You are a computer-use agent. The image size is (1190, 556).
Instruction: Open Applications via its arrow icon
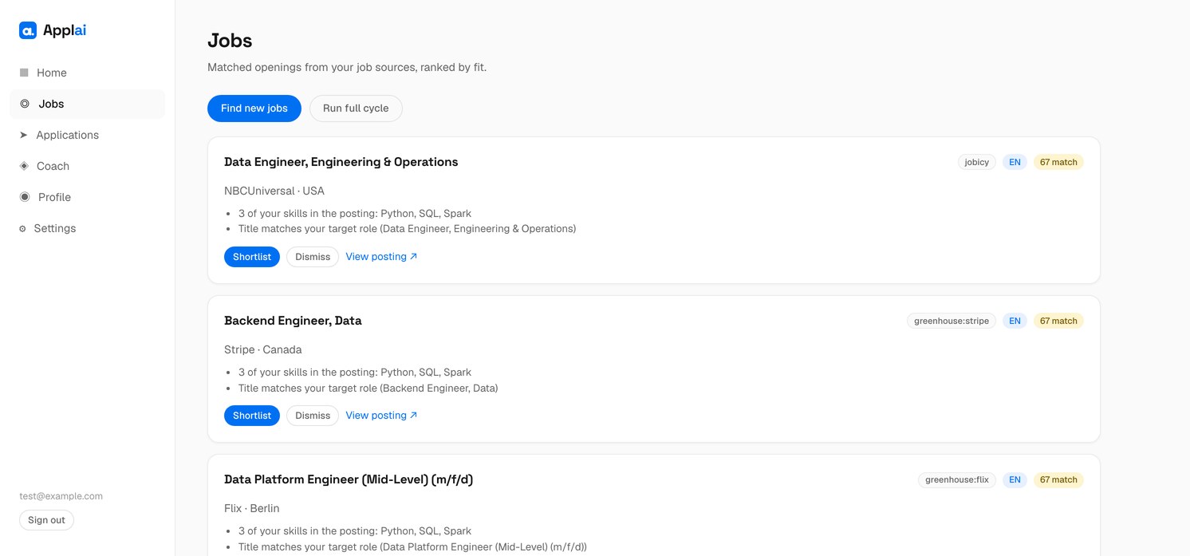pos(24,135)
